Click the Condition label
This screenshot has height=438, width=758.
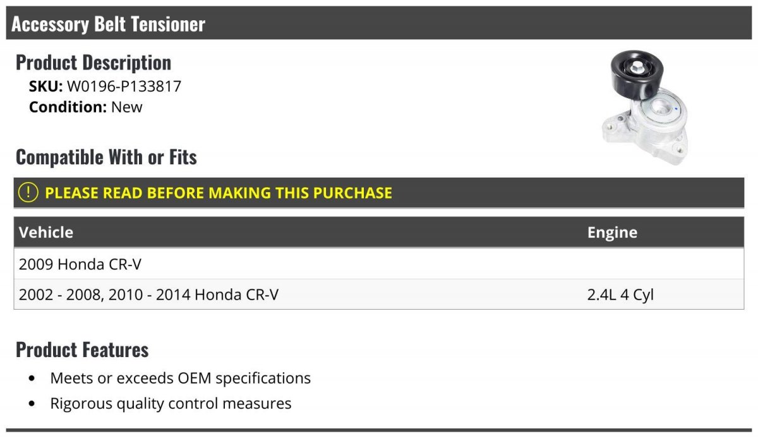point(68,107)
